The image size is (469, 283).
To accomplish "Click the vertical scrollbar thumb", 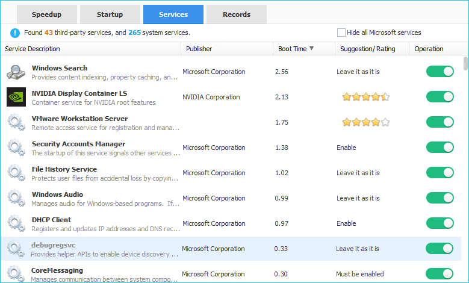I will coord(465,63).
